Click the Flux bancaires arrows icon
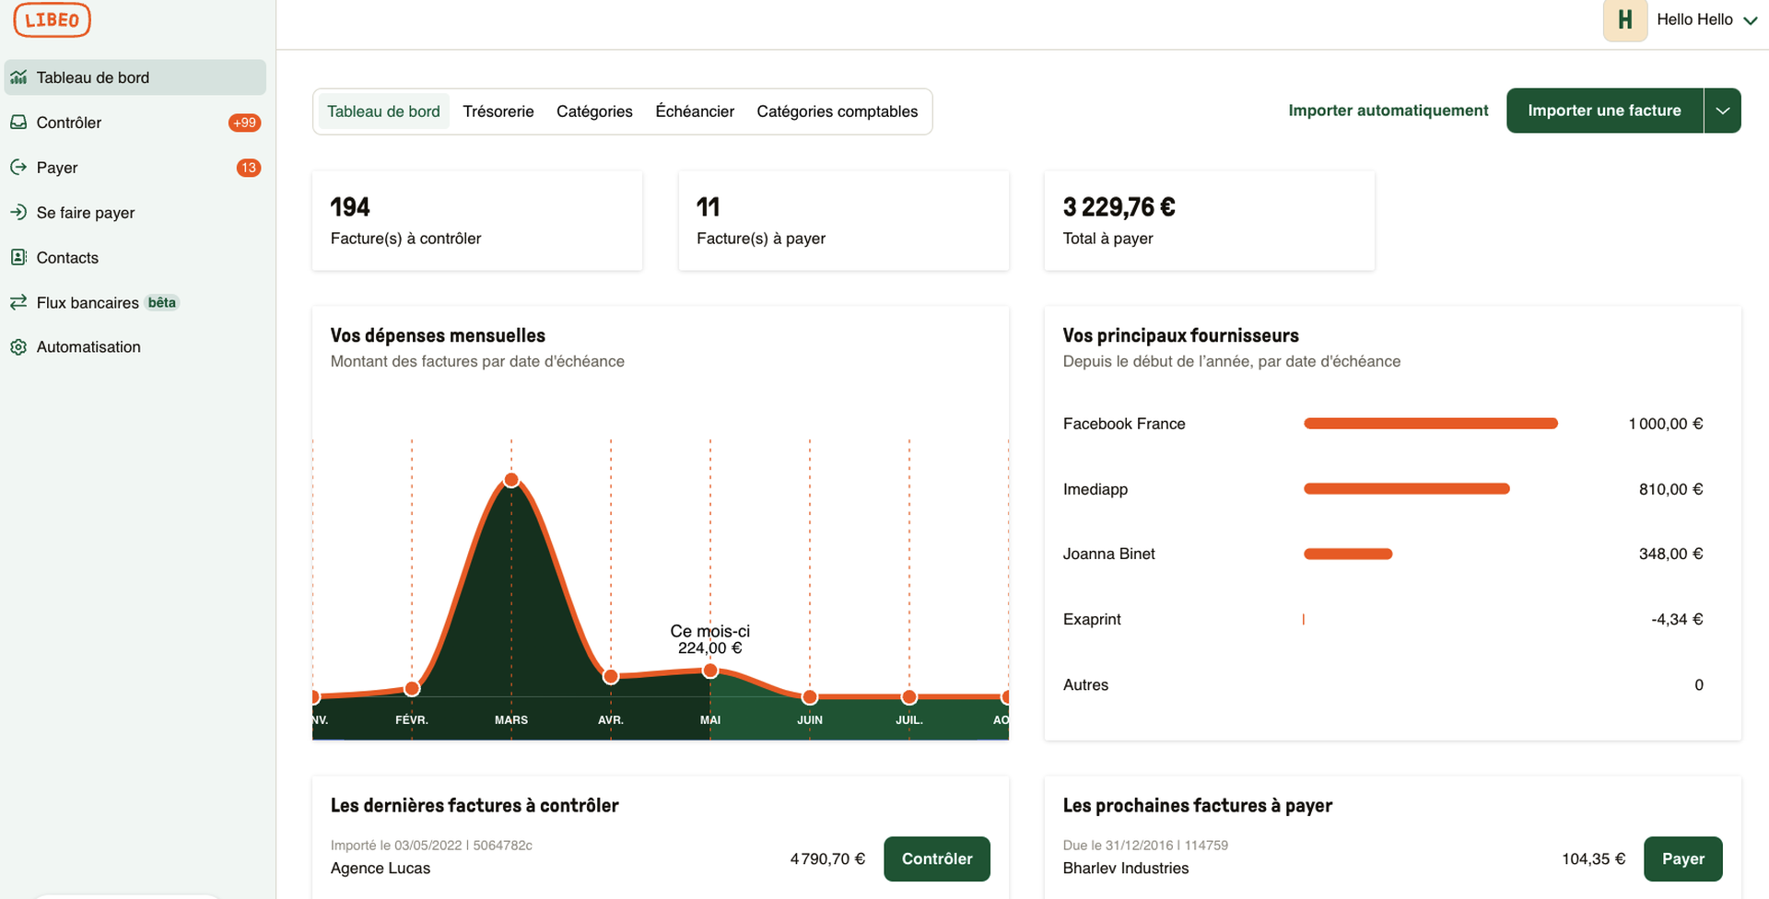 18,302
